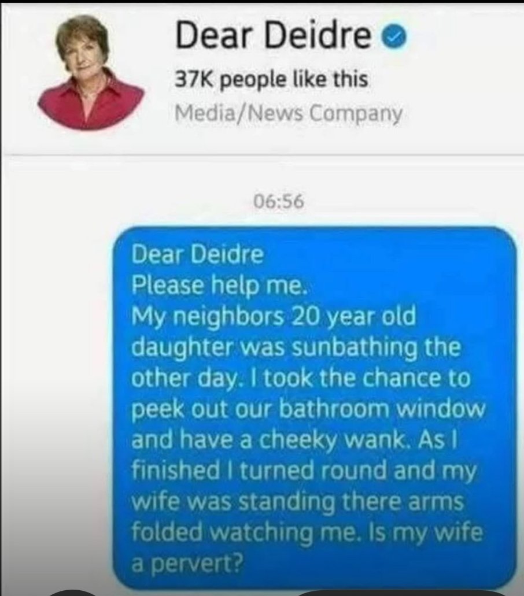Click the Dear Deidre greeting inside message
The image size is (524, 596).
pos(197,255)
